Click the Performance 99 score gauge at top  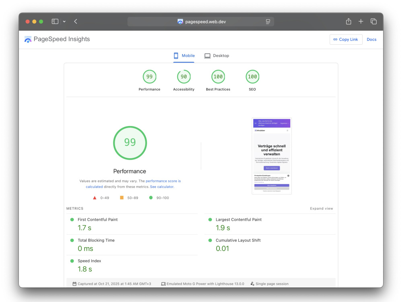150,77
